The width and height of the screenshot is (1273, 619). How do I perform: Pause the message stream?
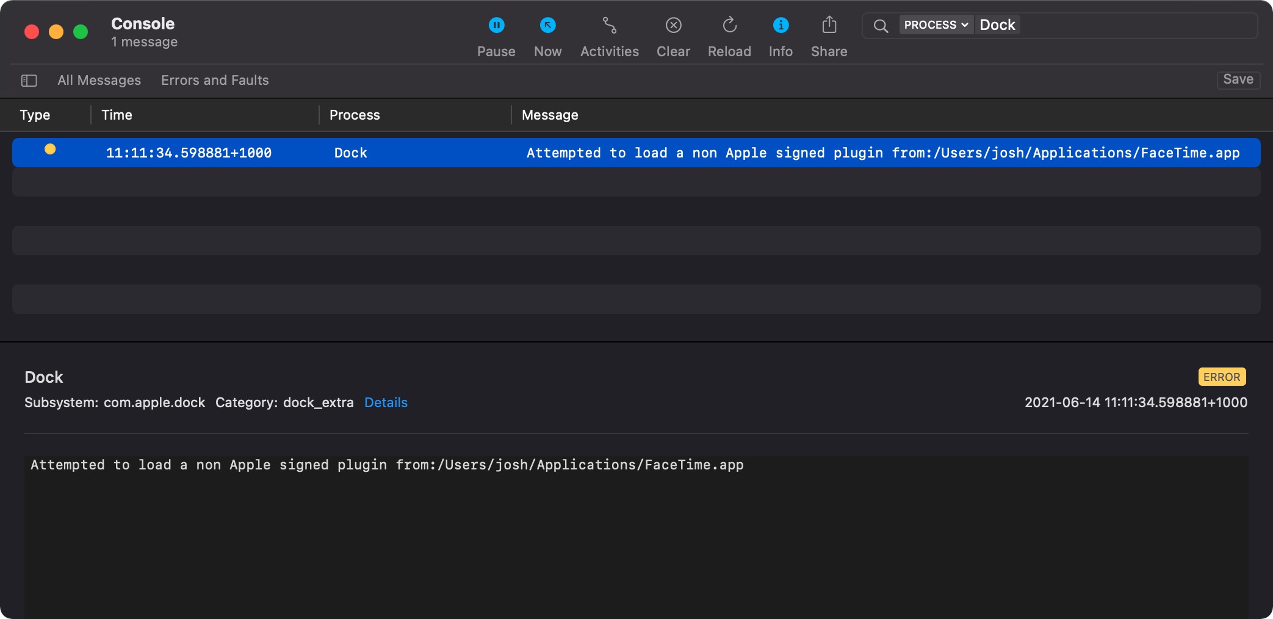tap(496, 34)
